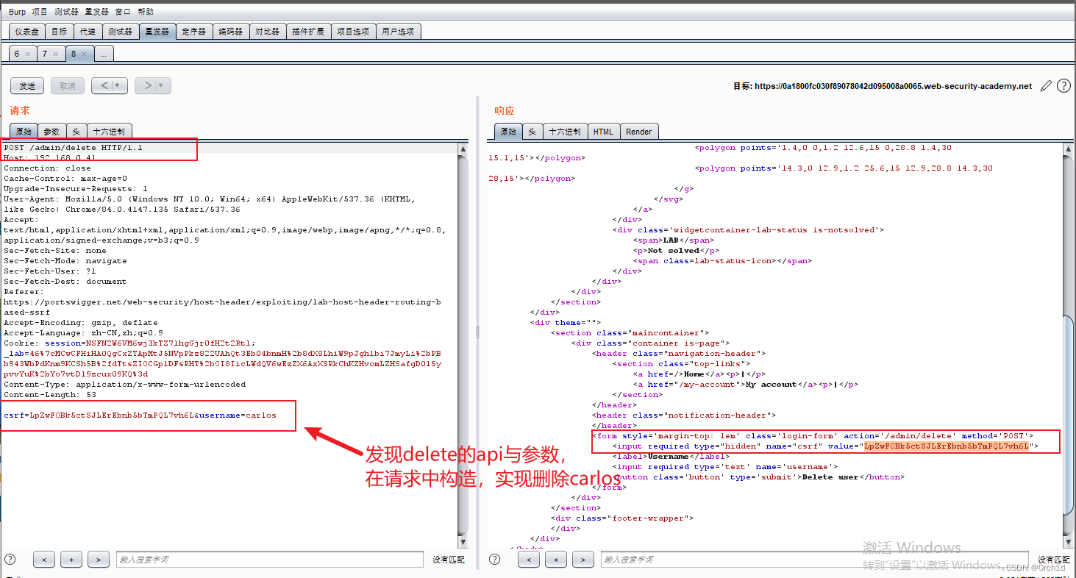Switch to the 代理 tab
This screenshot has height=578, width=1076.
[88, 32]
